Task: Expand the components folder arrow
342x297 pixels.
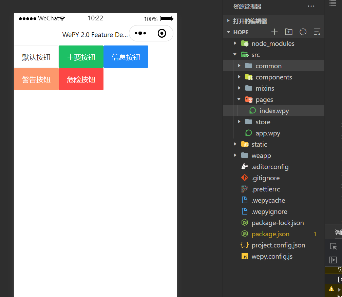Action: pos(239,77)
